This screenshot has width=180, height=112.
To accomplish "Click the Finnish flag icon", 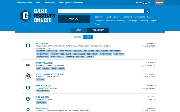I will 145,3.
